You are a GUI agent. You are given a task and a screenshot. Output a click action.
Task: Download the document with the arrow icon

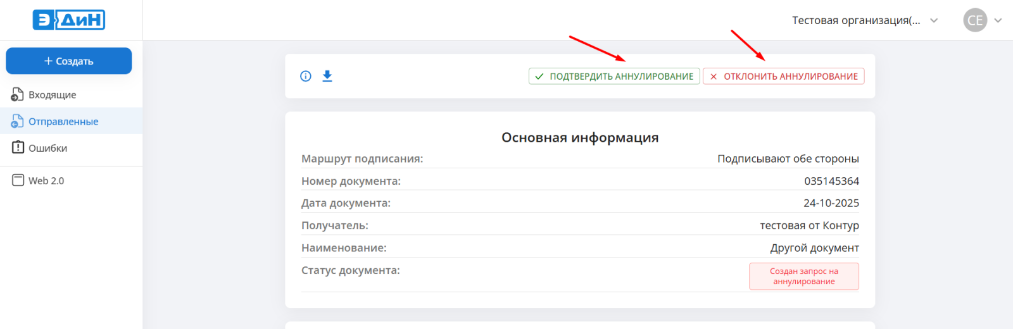327,77
